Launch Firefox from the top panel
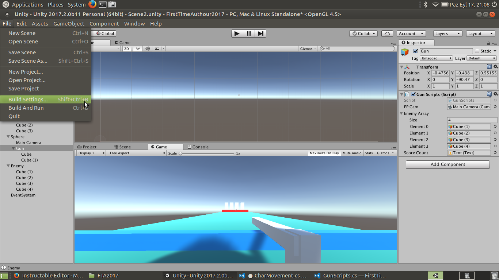 [x=92, y=4]
